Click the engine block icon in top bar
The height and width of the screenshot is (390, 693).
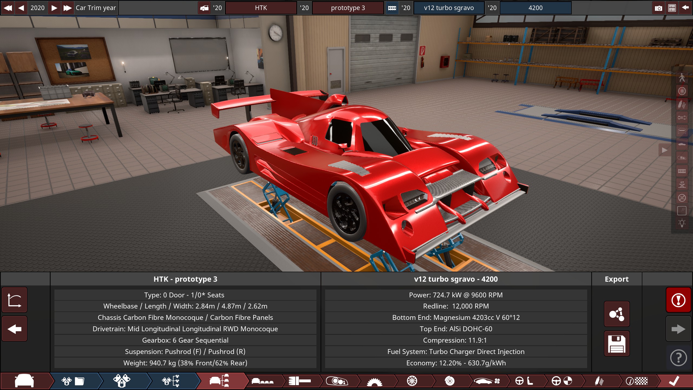[392, 8]
